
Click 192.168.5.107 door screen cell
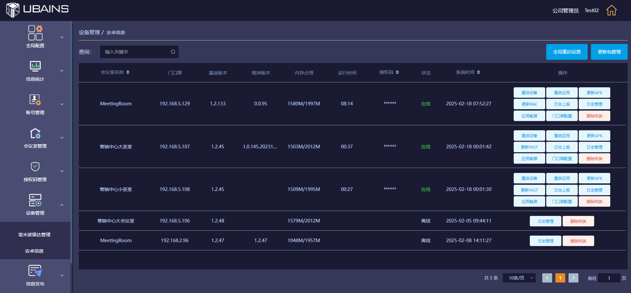pyautogui.click(x=175, y=146)
